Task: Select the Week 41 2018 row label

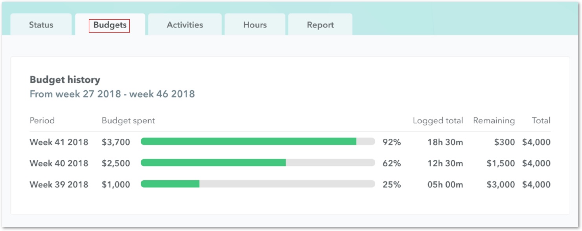Action: (59, 142)
